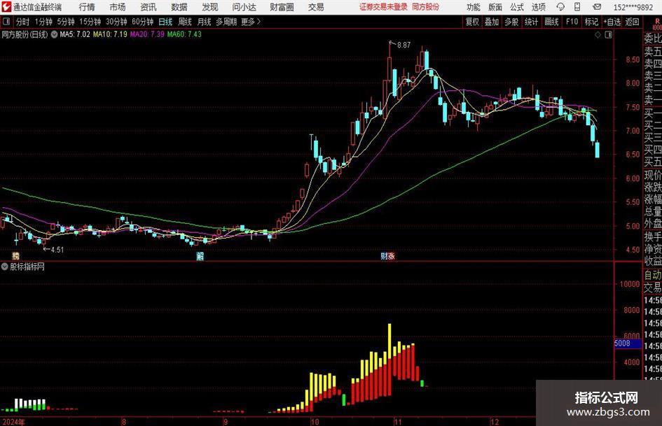
Task: Open the 市场 menu
Action: pyautogui.click(x=118, y=7)
